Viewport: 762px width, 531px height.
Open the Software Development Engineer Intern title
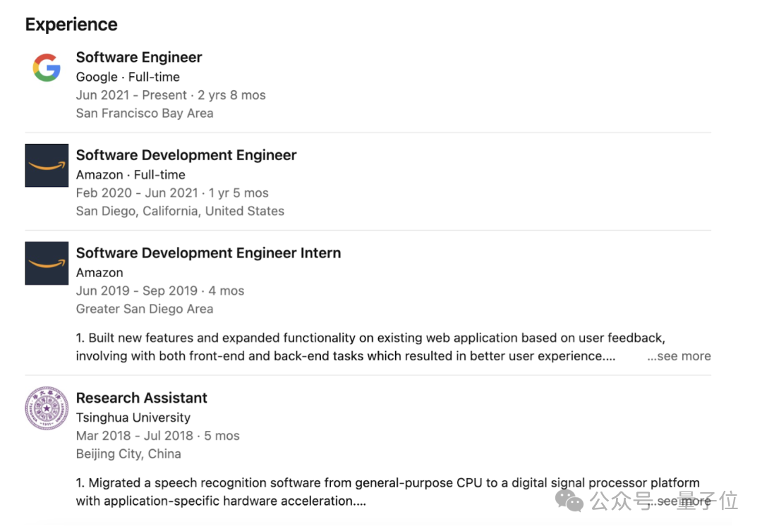pyautogui.click(x=208, y=253)
